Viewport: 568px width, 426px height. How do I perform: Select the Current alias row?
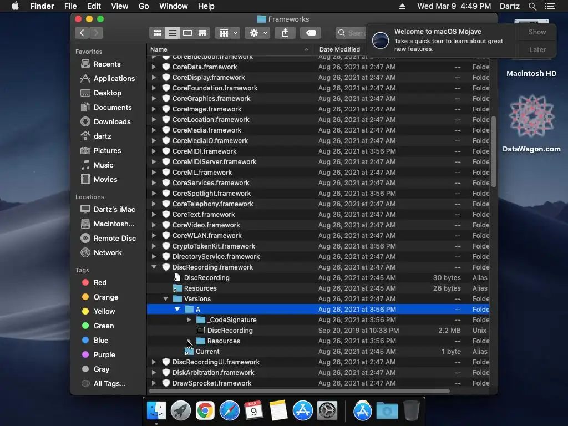[318, 352]
